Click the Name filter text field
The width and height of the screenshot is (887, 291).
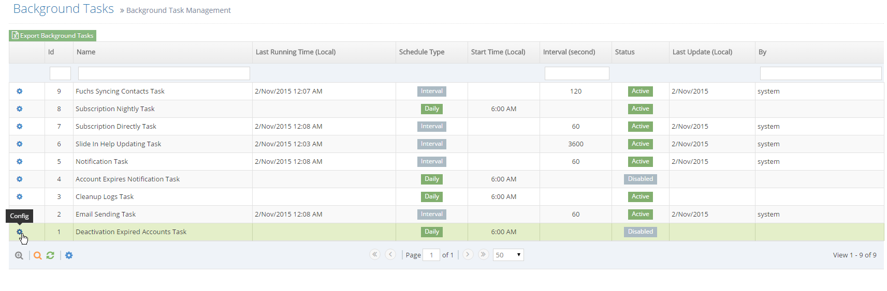pyautogui.click(x=164, y=73)
